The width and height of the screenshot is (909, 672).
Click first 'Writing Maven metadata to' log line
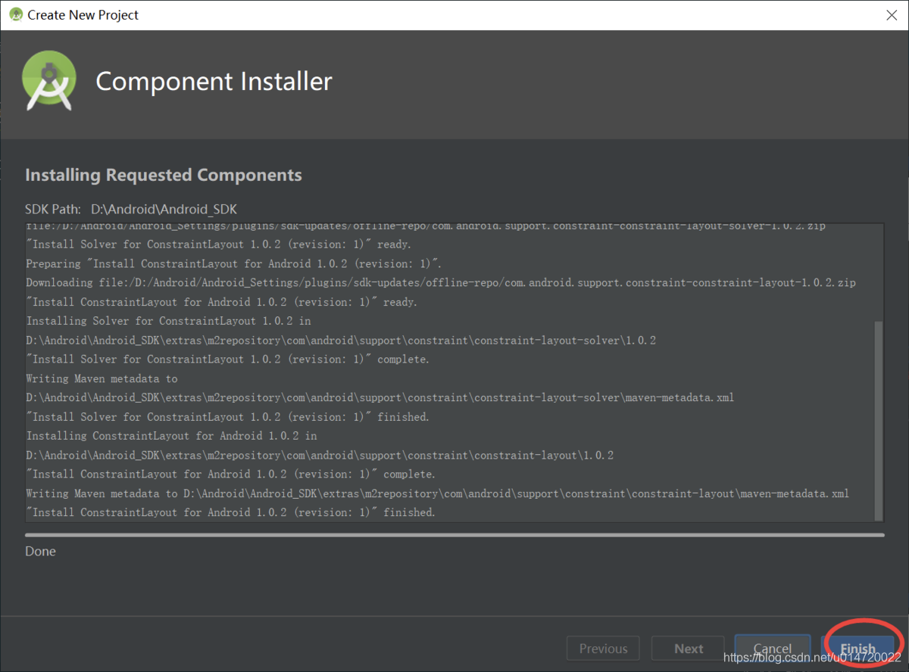tap(102, 378)
